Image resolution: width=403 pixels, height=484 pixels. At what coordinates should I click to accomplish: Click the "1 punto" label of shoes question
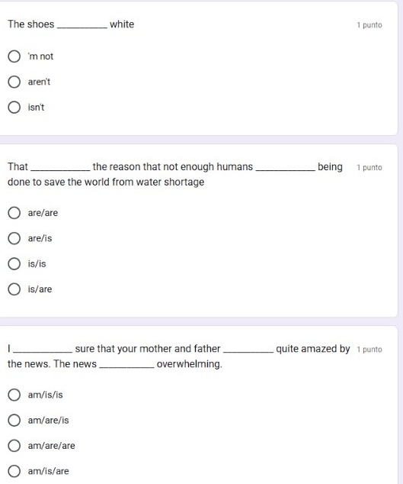[x=369, y=25]
